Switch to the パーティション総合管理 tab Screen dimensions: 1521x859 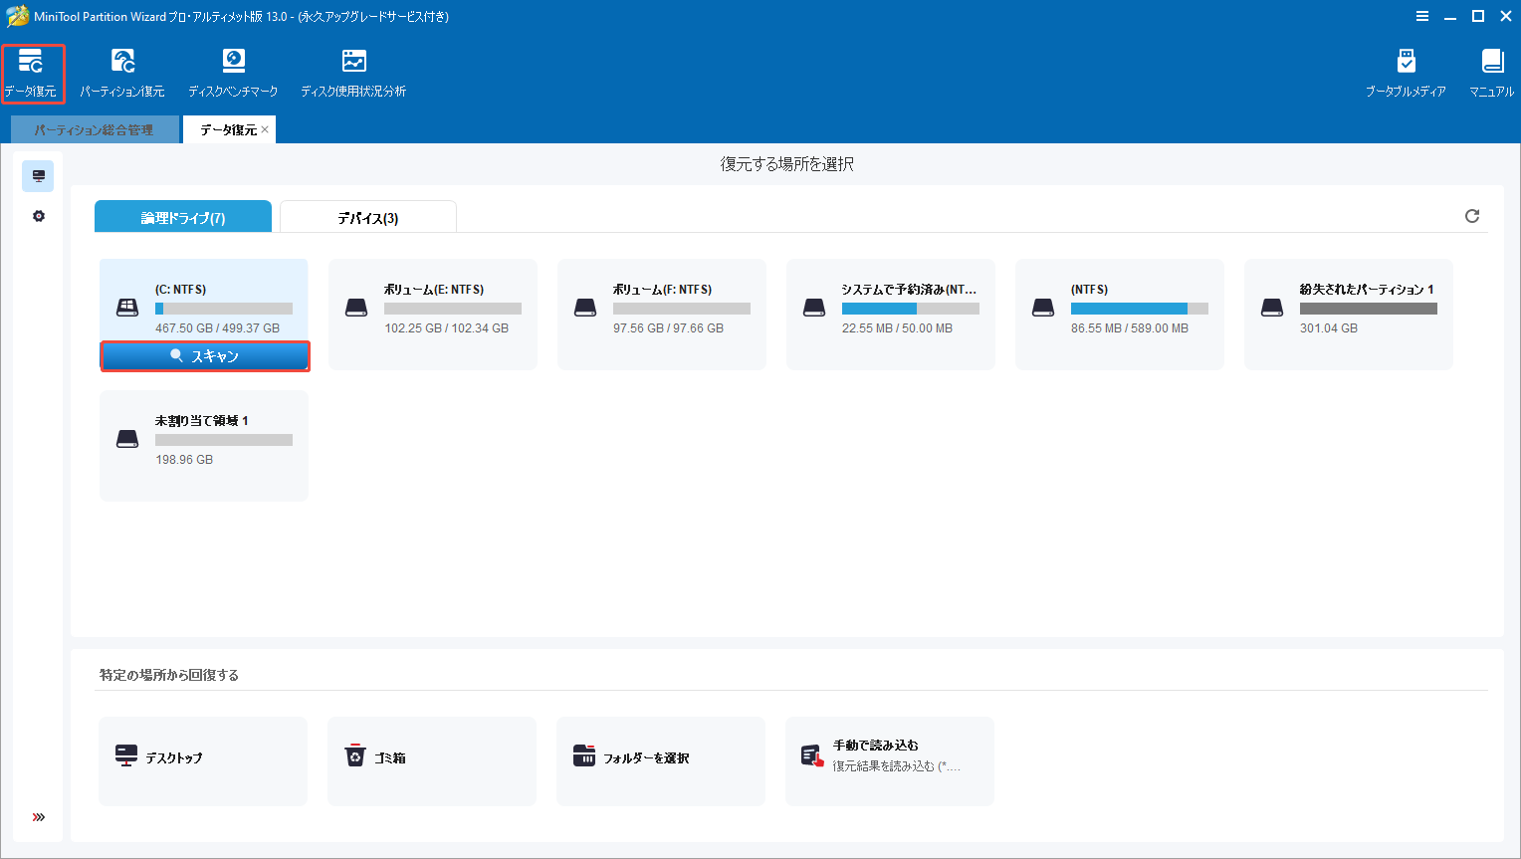[95, 129]
